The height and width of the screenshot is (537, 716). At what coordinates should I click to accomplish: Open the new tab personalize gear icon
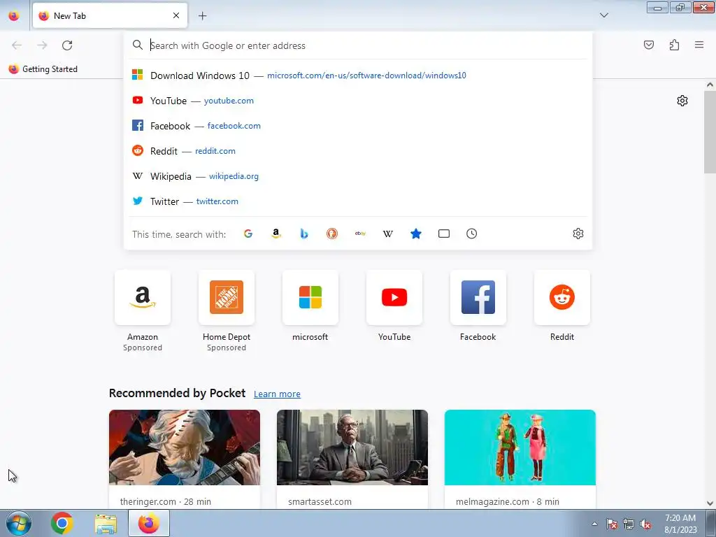pyautogui.click(x=682, y=101)
